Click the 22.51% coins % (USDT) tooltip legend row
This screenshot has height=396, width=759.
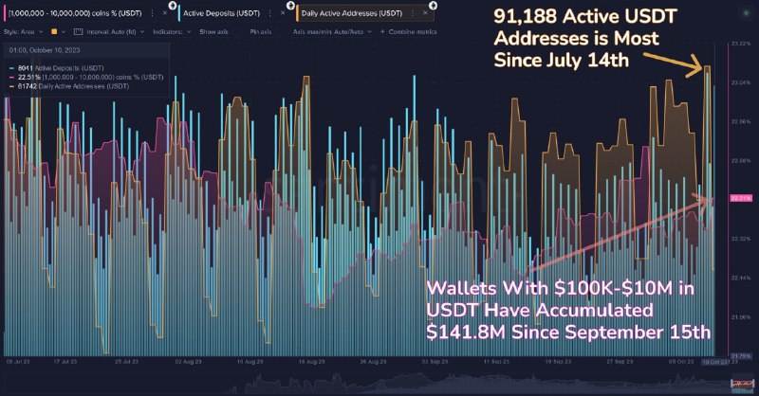click(x=86, y=78)
